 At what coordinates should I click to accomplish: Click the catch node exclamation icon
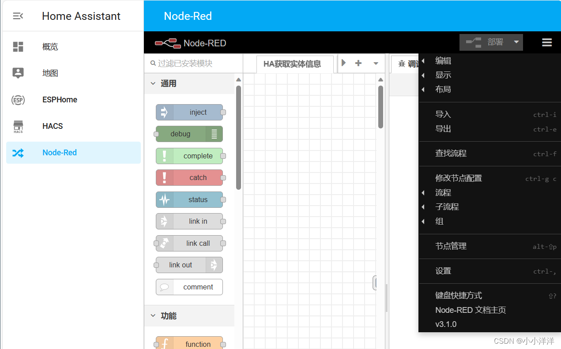click(x=165, y=177)
